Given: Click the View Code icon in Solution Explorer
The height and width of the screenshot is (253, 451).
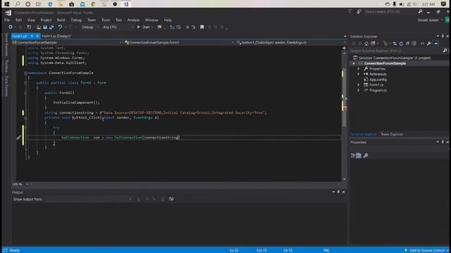Looking at the screenshot, I should pos(422,44).
